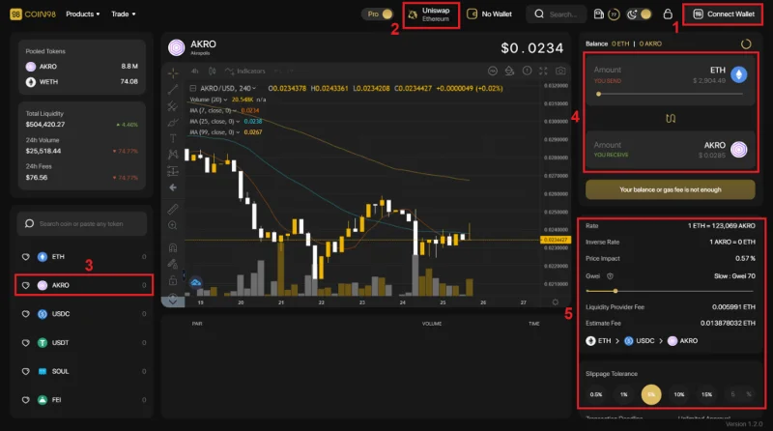This screenshot has height=431, width=773.
Task: Select the long position prediction tool
Action: pyautogui.click(x=173, y=171)
